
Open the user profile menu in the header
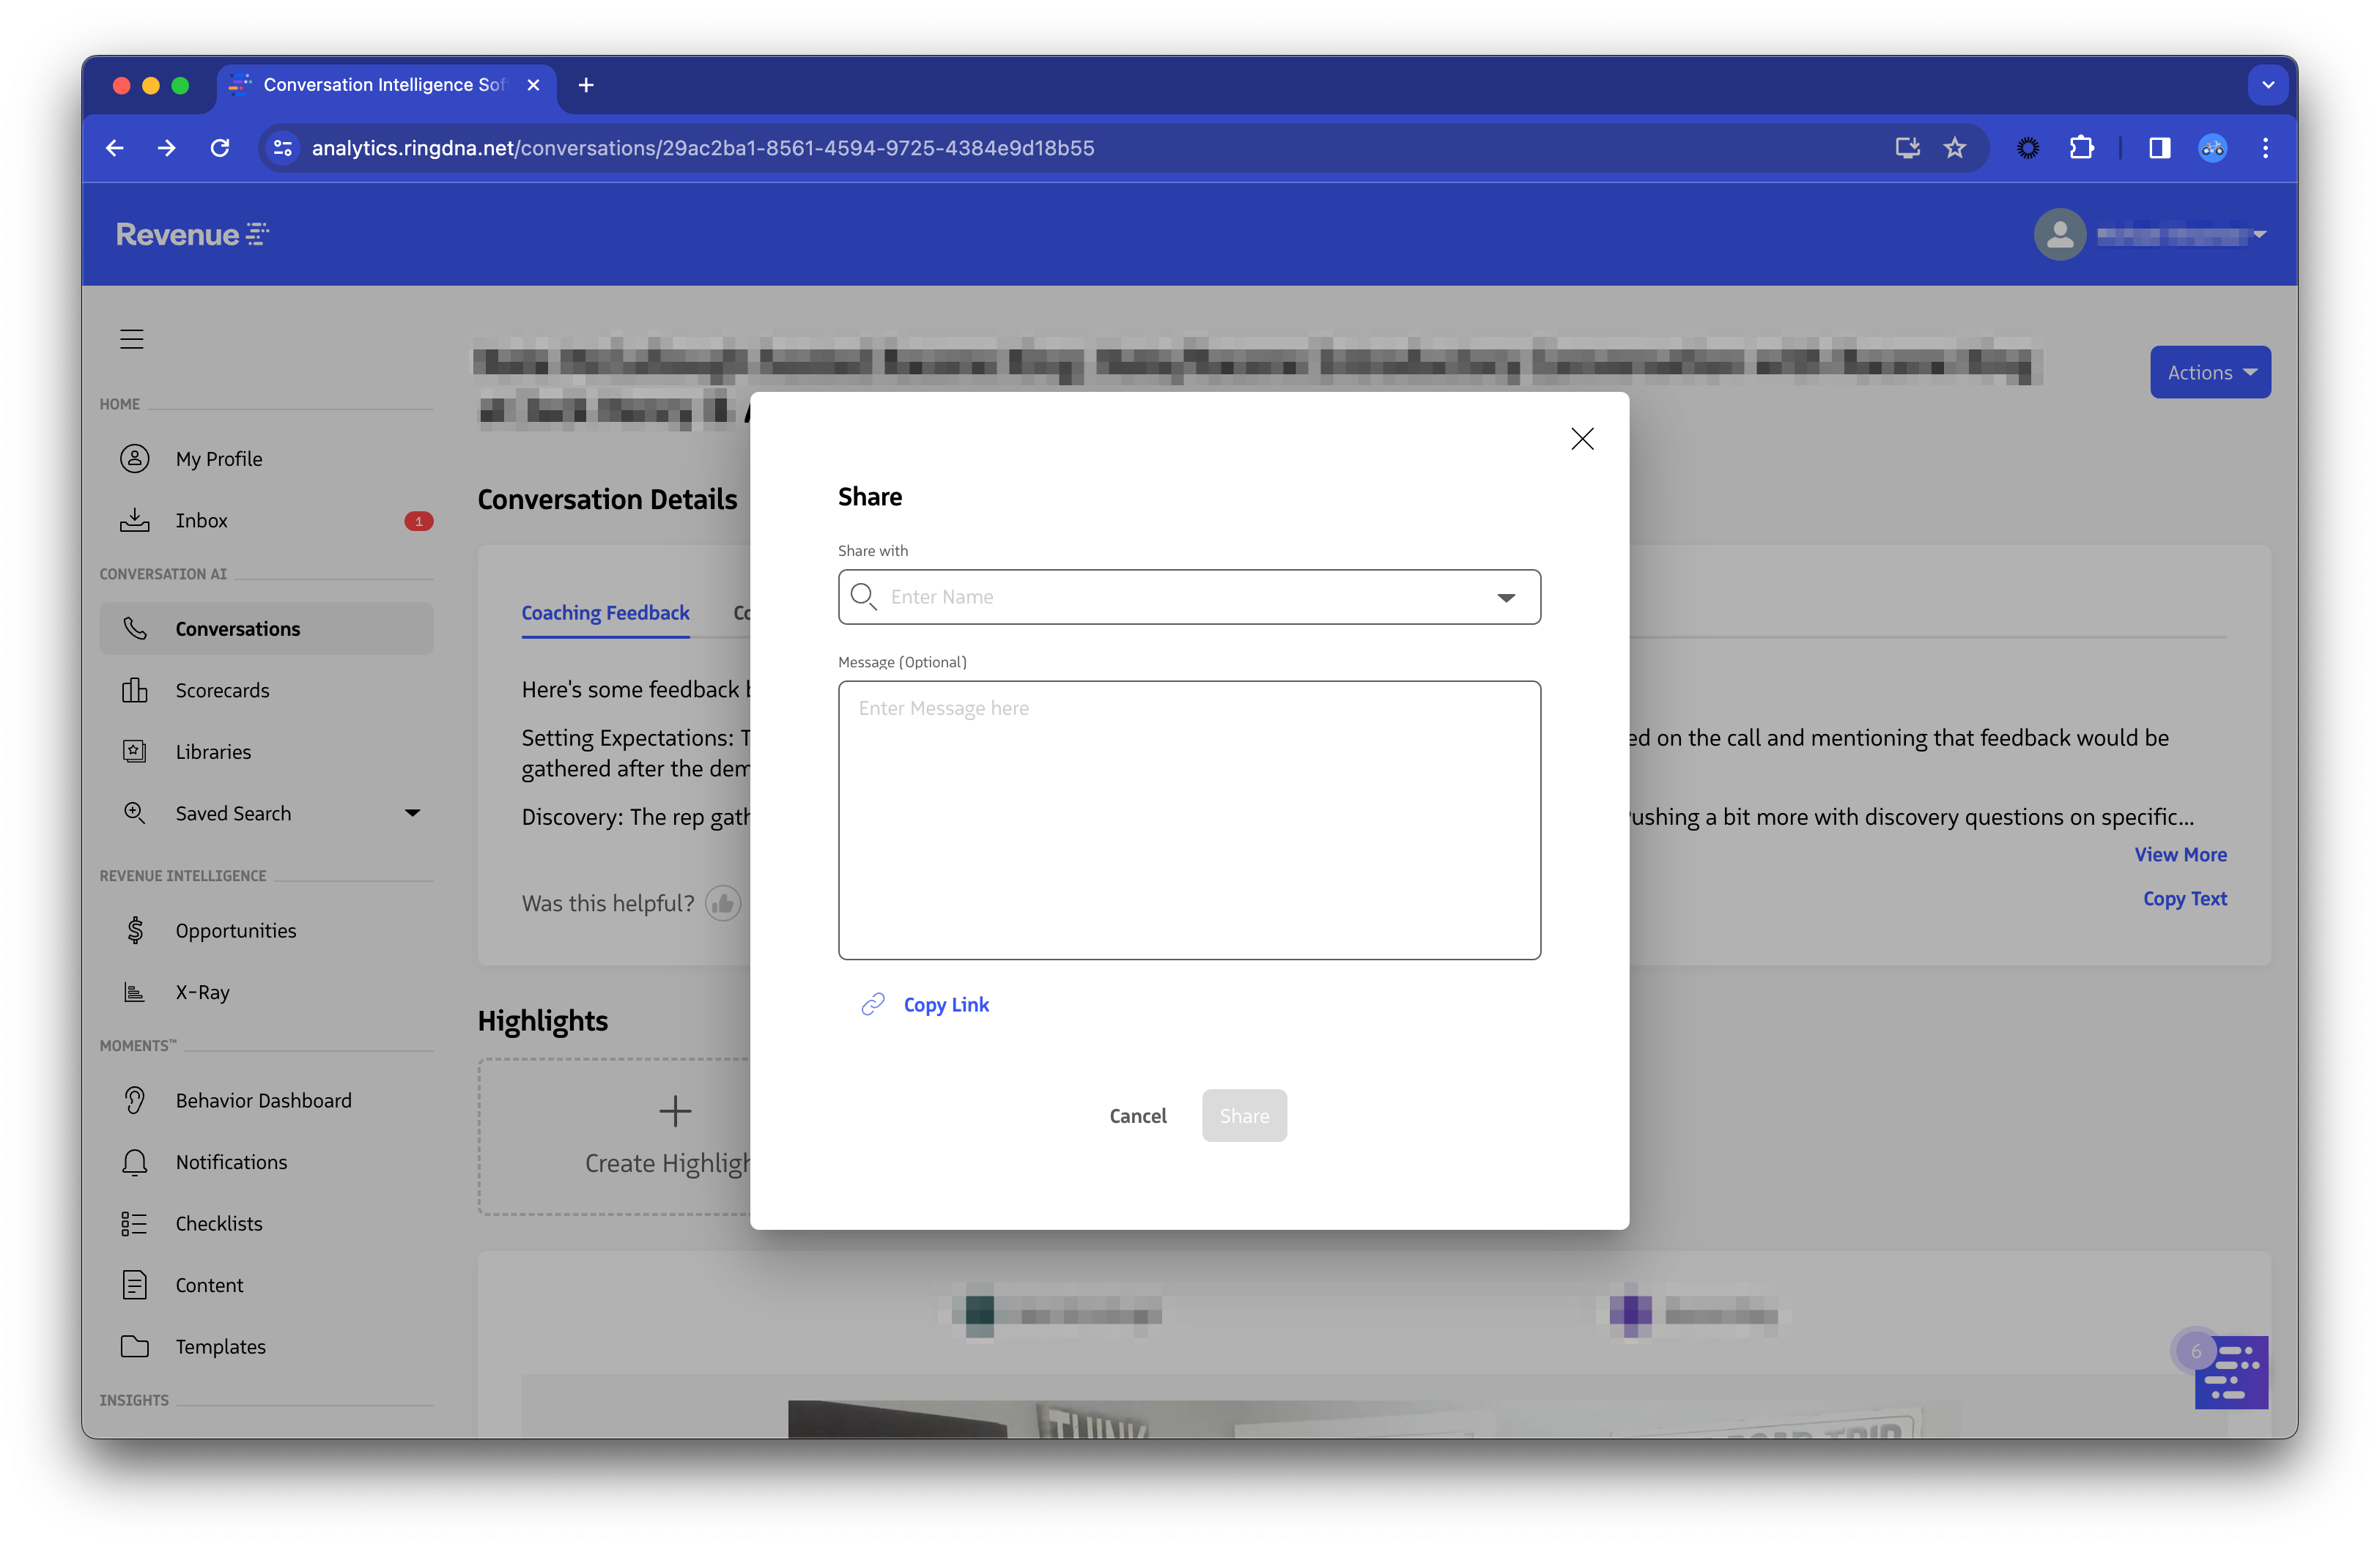pyautogui.click(x=2152, y=234)
